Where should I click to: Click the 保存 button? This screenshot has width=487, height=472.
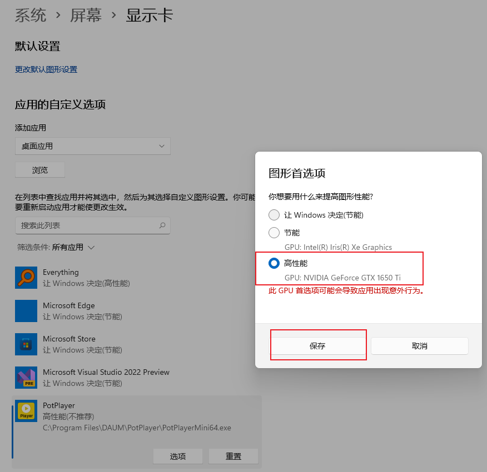click(317, 346)
